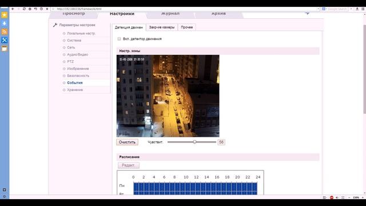Open the События settings section
366x206 pixels.
[x=75, y=82]
